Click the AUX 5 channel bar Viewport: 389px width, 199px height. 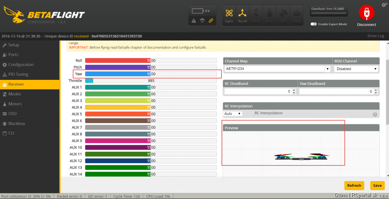pos(151,114)
